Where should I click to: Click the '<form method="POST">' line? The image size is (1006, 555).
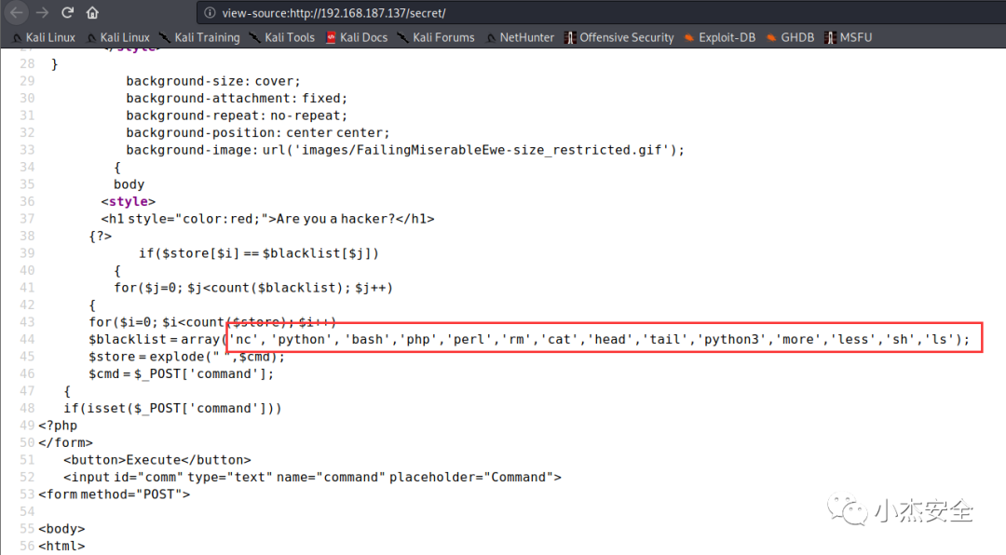point(115,494)
